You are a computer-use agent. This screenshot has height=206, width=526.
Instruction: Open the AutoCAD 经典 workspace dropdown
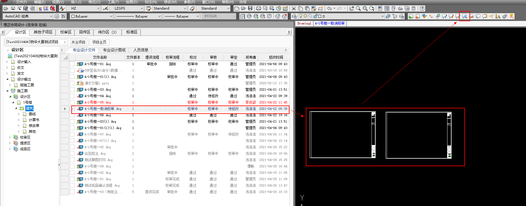pyautogui.click(x=51, y=16)
